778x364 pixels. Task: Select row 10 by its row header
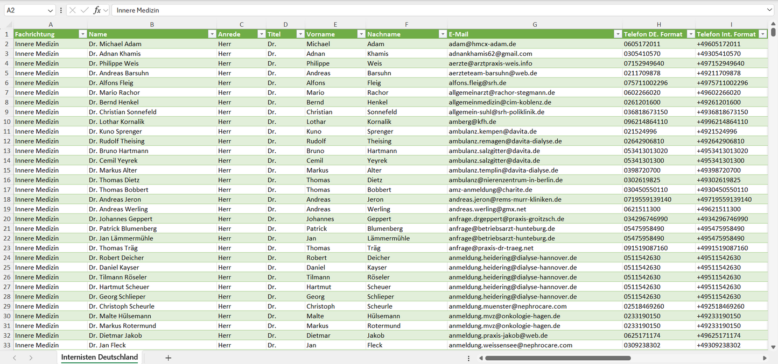point(7,122)
